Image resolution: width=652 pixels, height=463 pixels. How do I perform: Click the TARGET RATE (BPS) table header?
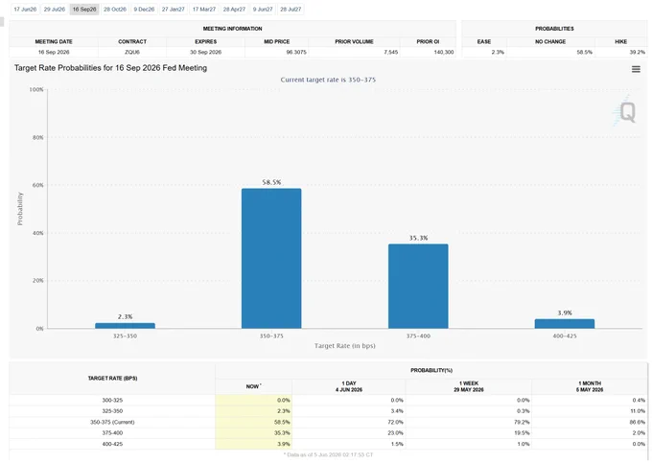pos(113,379)
